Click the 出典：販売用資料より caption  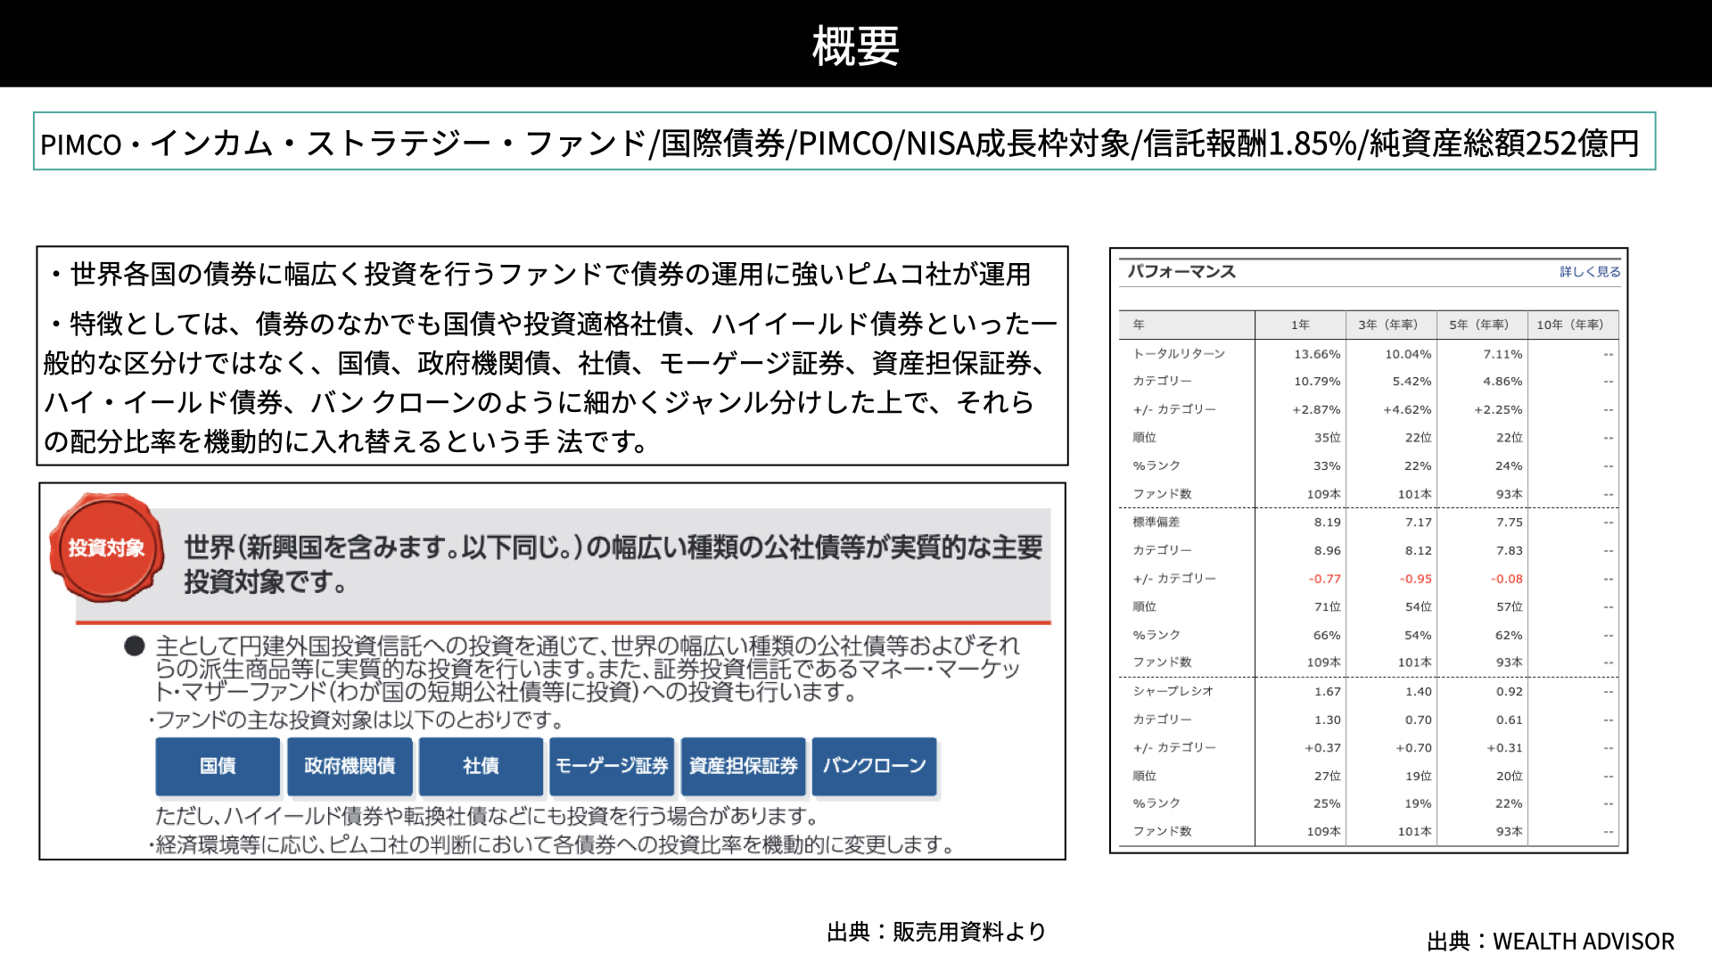click(936, 932)
